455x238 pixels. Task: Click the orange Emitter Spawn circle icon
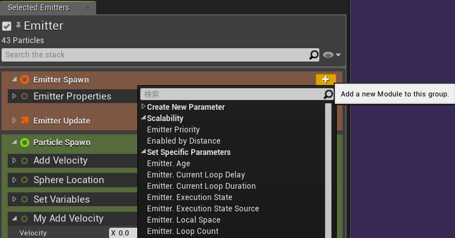pyautogui.click(x=24, y=80)
